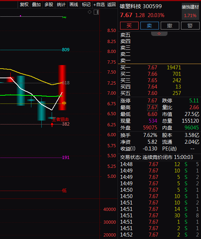201x239 pixels.
Task: Click the blue 卖 sell button
Action: point(150,26)
